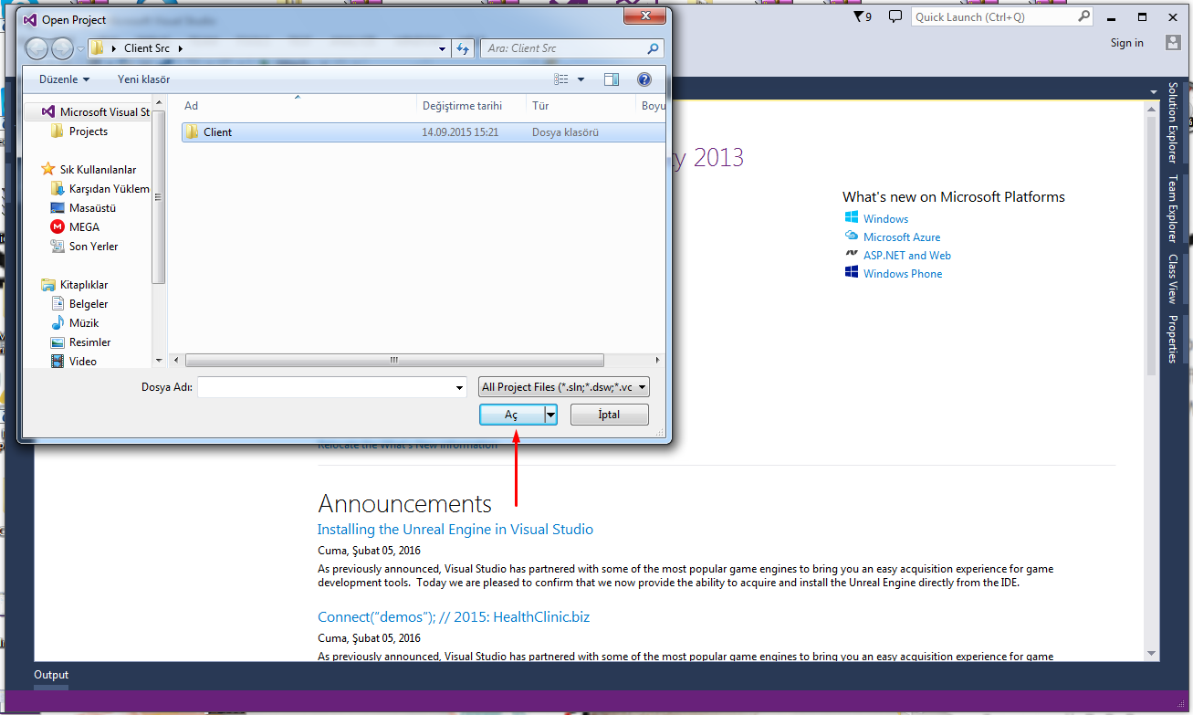
Task: Expand the recent locations arrow beside navigation buttons
Action: [x=81, y=48]
